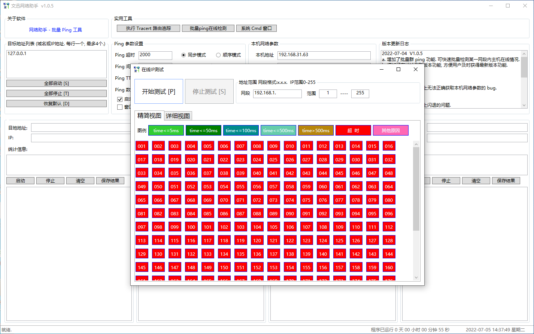Select 顺序模式 radio button
The image size is (534, 334).
(x=218, y=55)
